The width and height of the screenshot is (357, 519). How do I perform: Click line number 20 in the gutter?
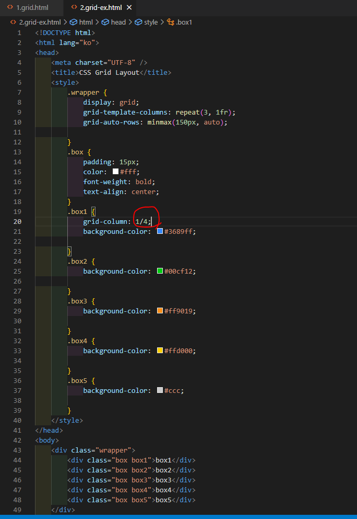[17, 221]
